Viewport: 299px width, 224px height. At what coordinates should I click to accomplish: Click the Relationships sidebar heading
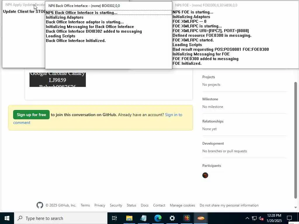[x=213, y=121]
